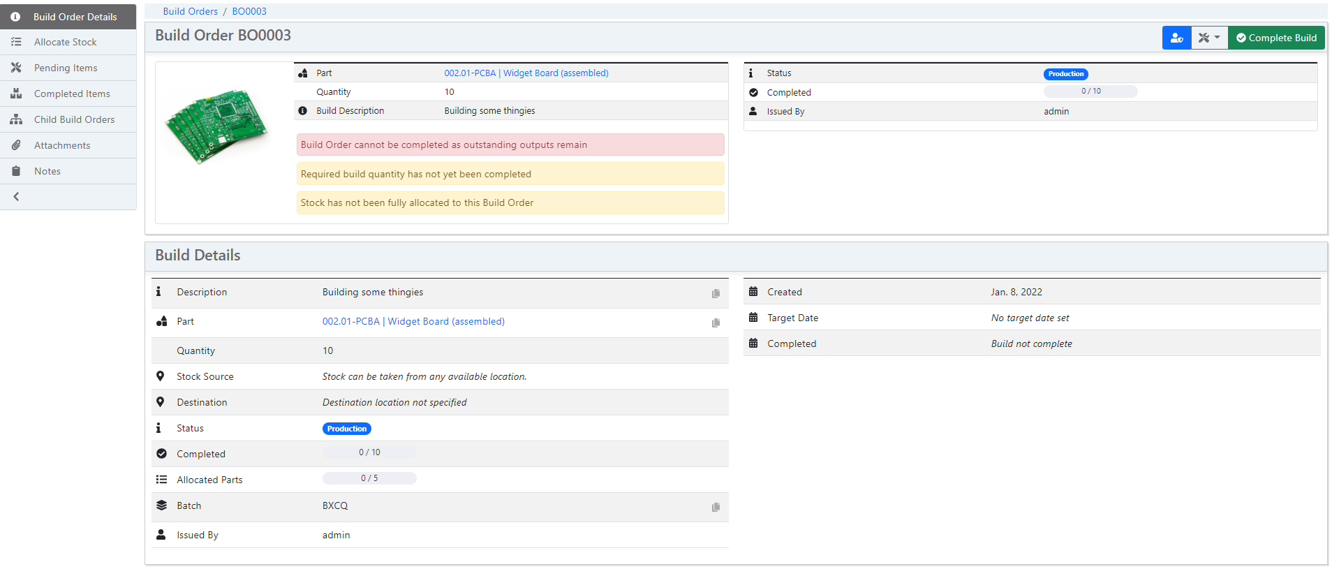
Task: Click the Build Order Details info icon
Action: 15,17
